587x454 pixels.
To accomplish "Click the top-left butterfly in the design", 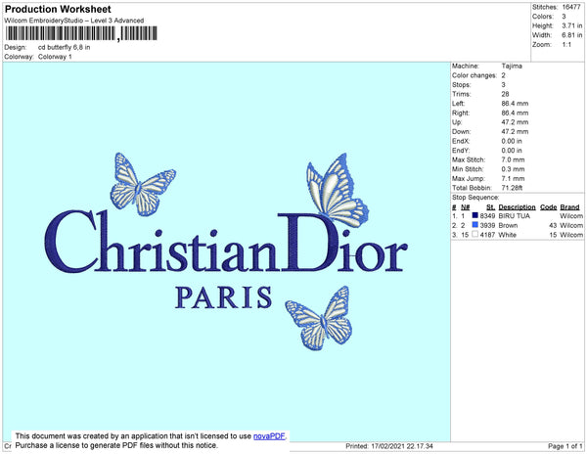I will click(142, 184).
